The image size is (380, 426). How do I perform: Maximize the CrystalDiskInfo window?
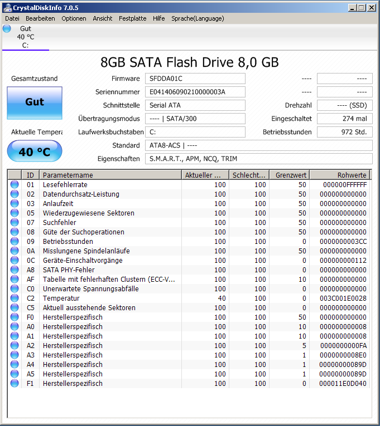362,8
